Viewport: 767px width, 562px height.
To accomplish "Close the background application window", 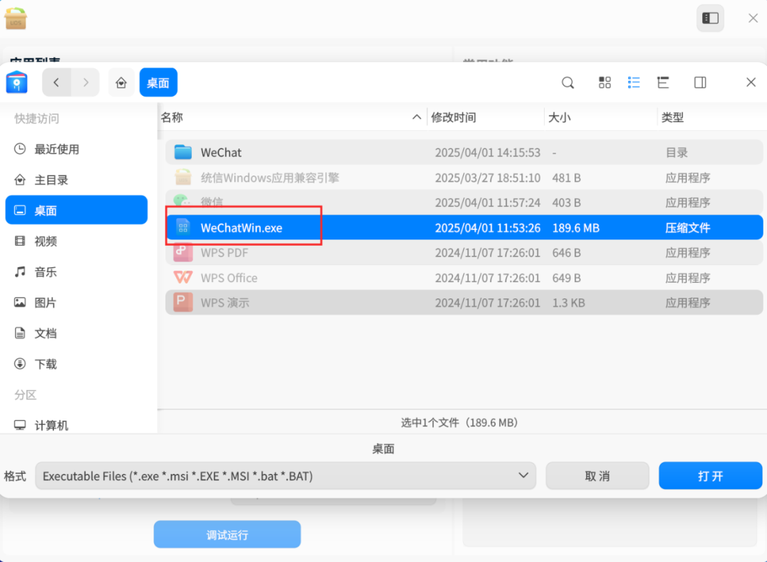I will coord(753,18).
